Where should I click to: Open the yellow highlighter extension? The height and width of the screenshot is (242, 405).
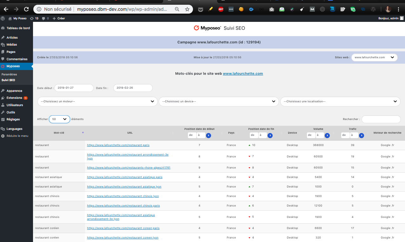click(210, 9)
